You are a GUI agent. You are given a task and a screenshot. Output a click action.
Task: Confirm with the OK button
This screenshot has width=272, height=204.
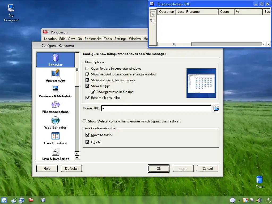click(x=159, y=169)
